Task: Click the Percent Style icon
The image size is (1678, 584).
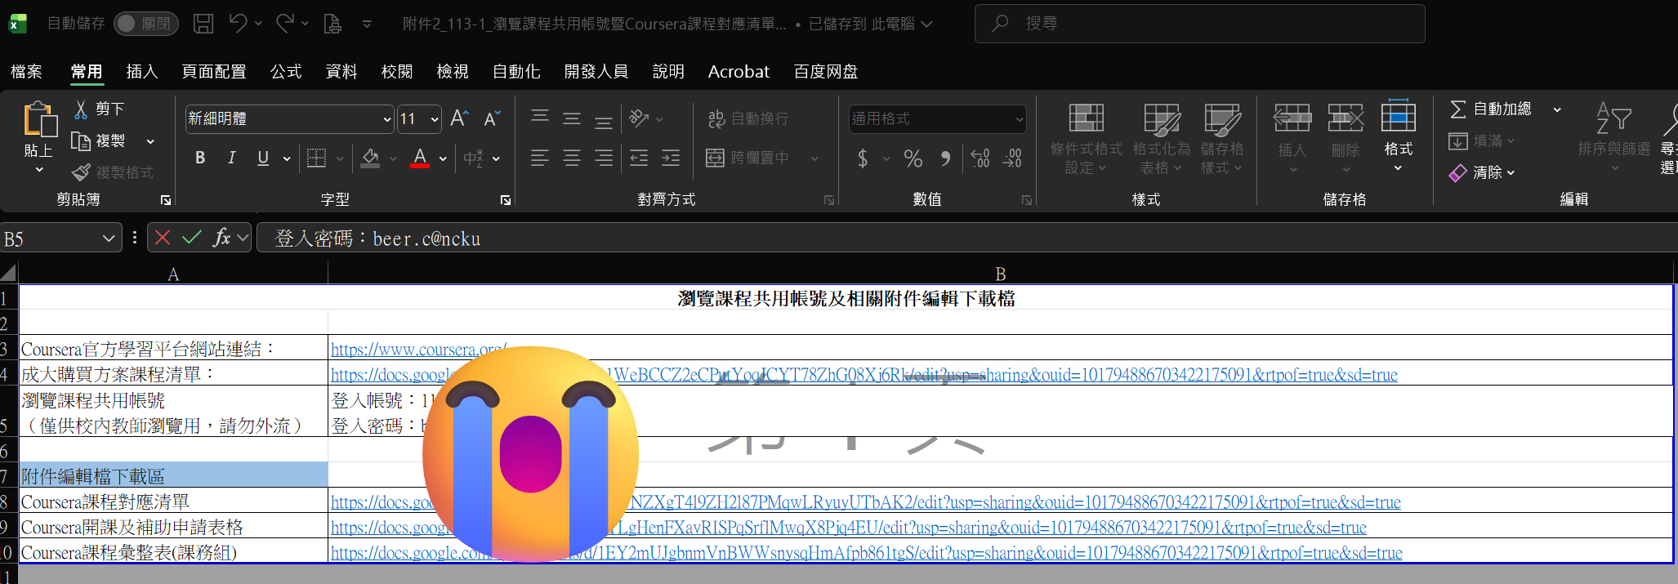Action: 913,158
